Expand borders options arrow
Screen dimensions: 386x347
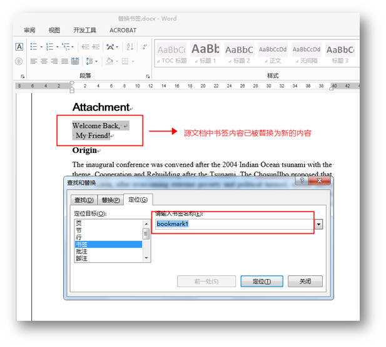click(x=133, y=61)
